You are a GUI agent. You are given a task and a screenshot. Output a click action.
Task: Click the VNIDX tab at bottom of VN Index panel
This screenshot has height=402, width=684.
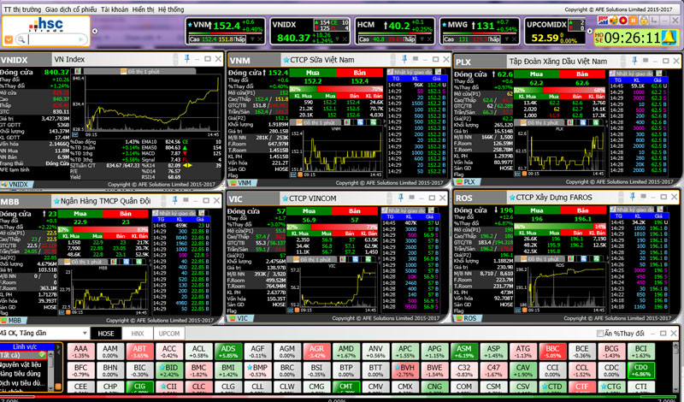pos(15,185)
